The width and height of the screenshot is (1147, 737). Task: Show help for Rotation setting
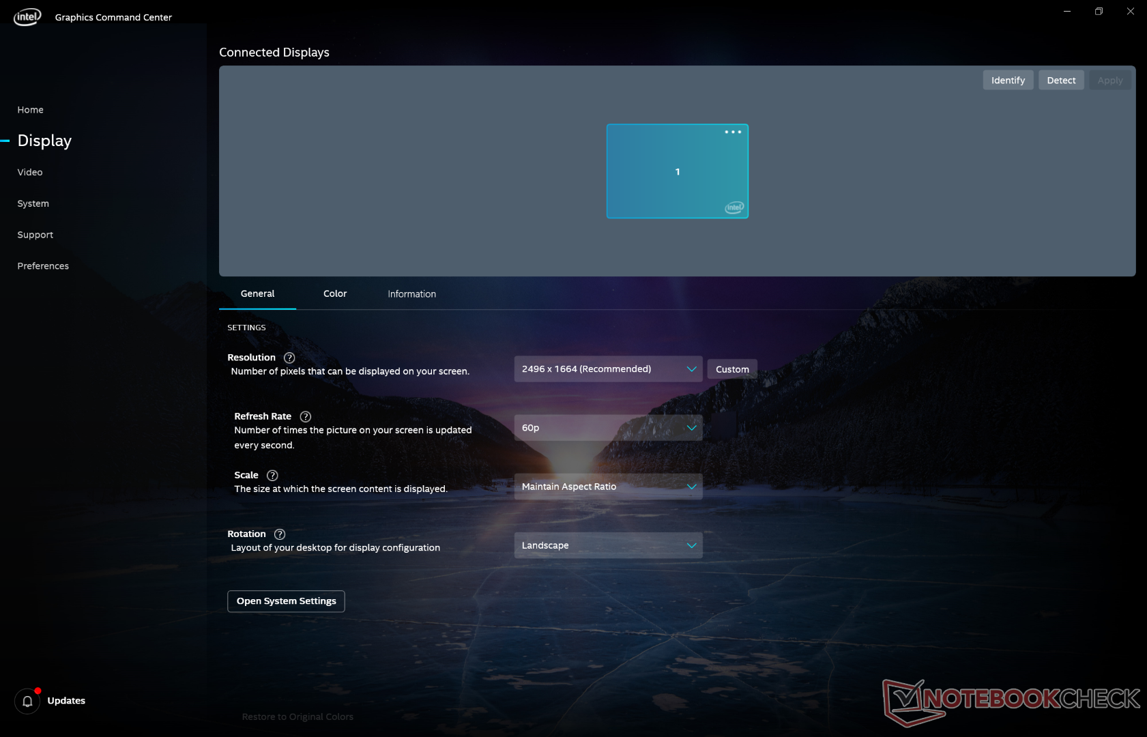280,534
